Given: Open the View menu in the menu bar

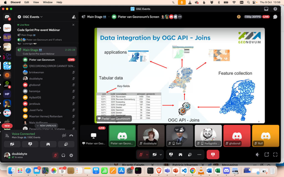Looking at the screenshot, I should pyautogui.click(x=36, y=2).
